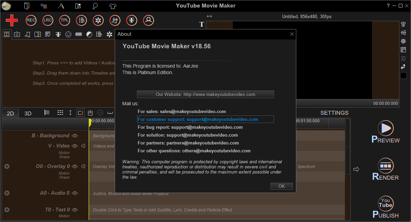
Task: Click the half-shaded circle contrast icon
Action: (x=89, y=34)
